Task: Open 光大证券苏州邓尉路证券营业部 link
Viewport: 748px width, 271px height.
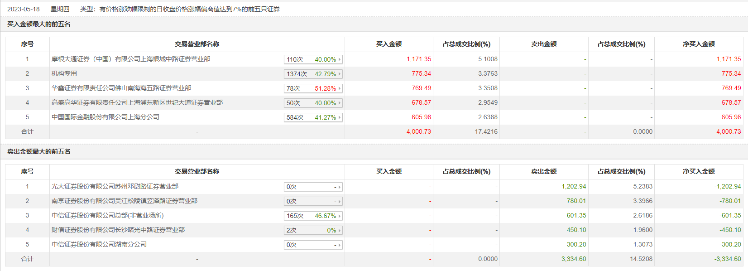Action: pos(115,186)
